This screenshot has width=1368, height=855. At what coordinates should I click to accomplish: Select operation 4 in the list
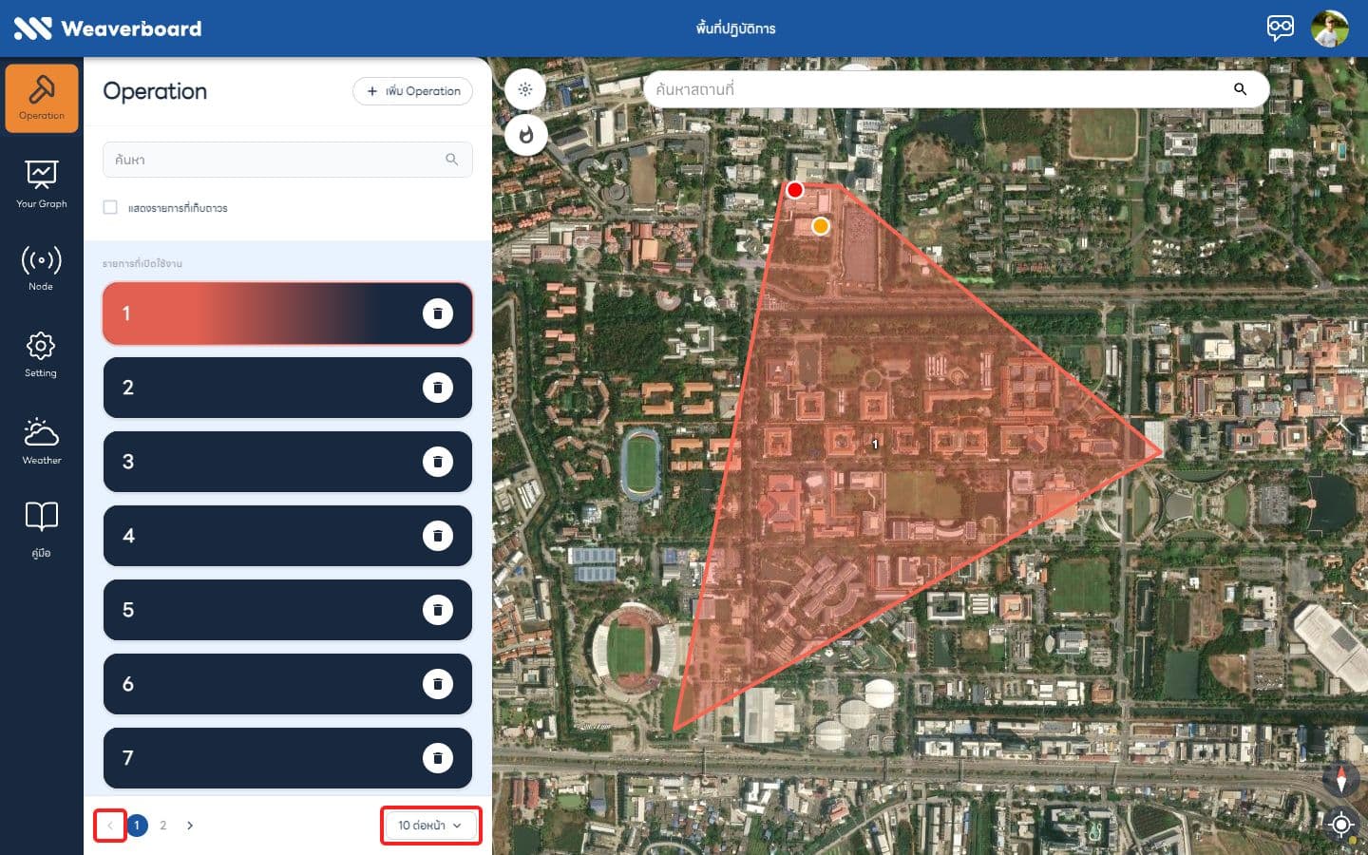coord(288,536)
